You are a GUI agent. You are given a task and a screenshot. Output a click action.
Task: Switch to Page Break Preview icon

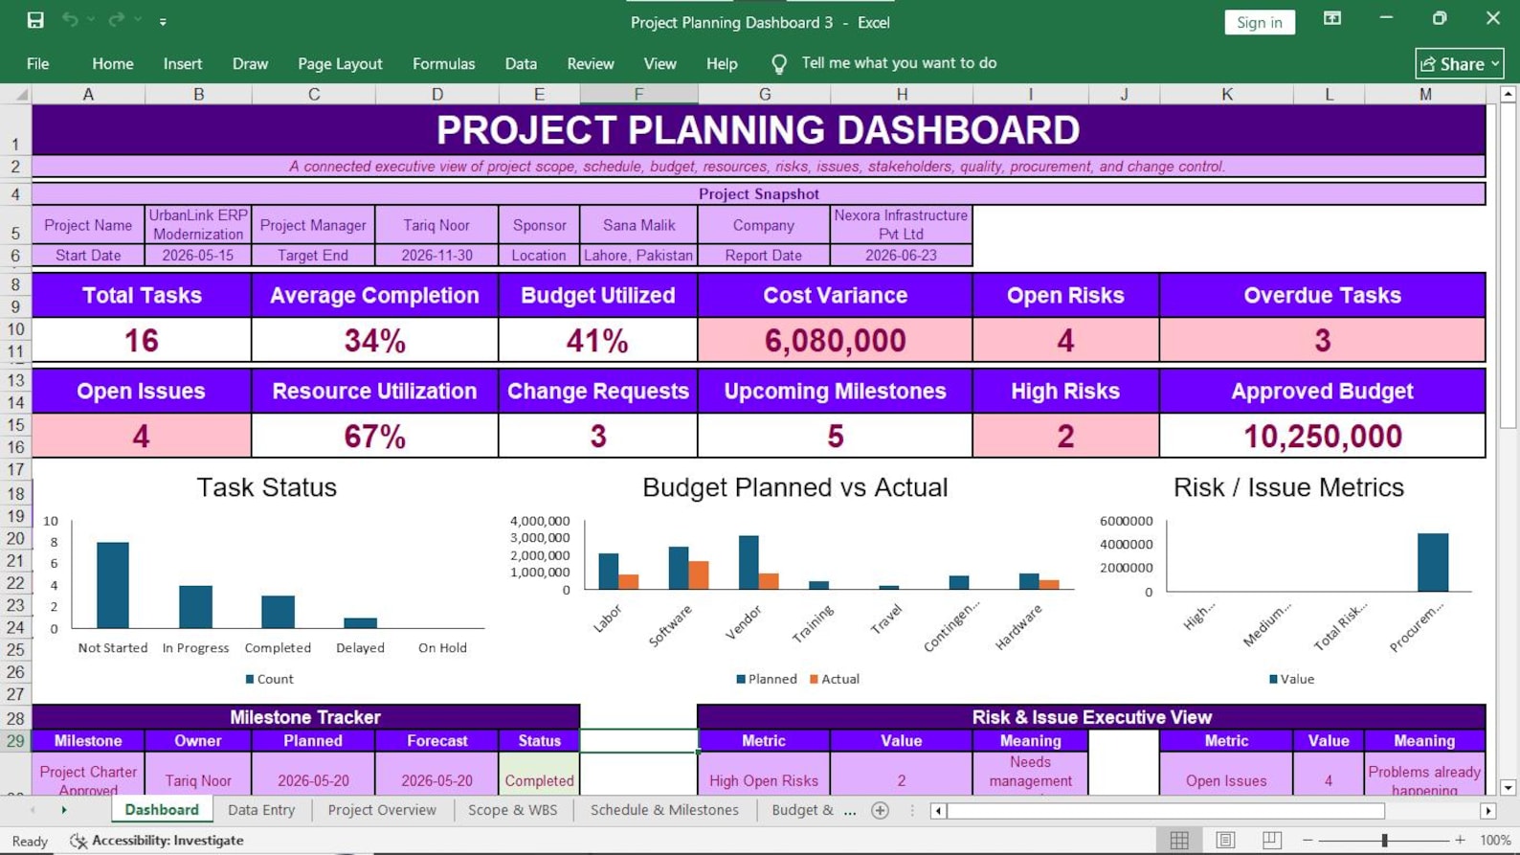(1271, 841)
